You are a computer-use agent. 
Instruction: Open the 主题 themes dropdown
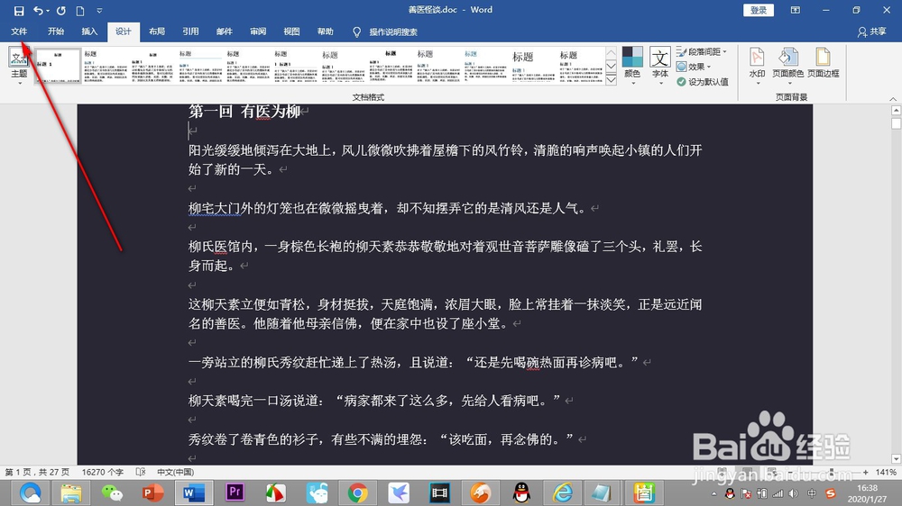pos(19,66)
